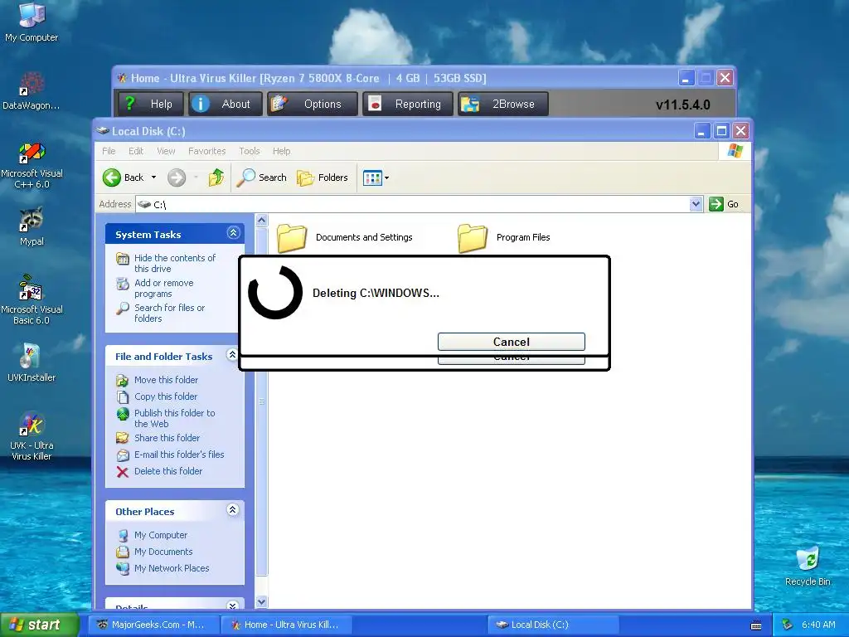
Task: Click the Windows flag logo in Explorer
Action: [x=735, y=151]
